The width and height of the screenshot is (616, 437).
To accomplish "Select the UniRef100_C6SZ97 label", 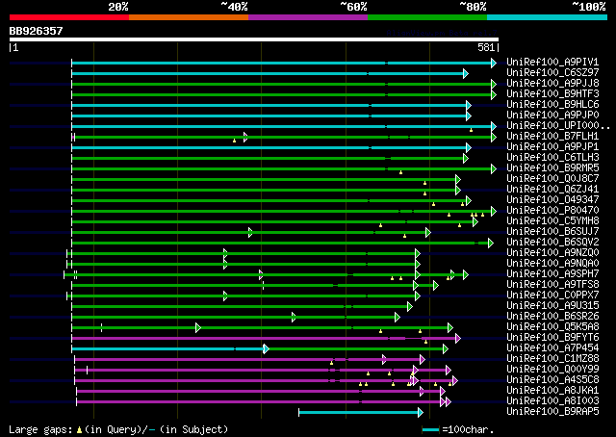I will tap(552, 73).
